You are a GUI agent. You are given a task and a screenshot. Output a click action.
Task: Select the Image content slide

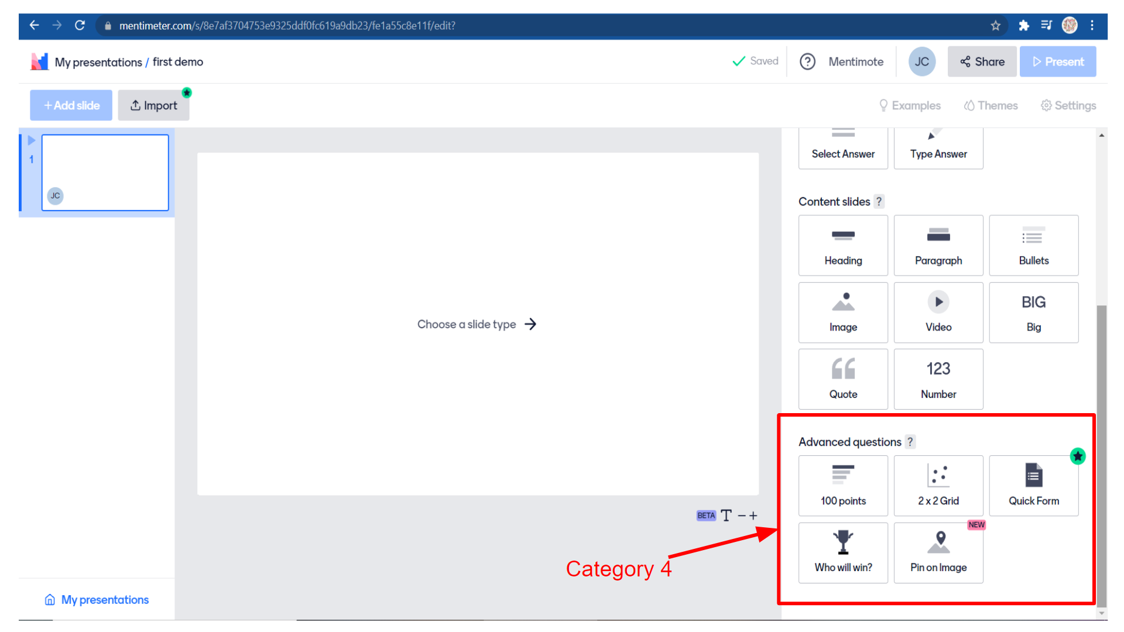click(x=843, y=312)
